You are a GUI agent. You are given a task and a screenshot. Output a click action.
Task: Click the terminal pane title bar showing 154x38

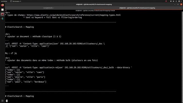pos(95,11)
